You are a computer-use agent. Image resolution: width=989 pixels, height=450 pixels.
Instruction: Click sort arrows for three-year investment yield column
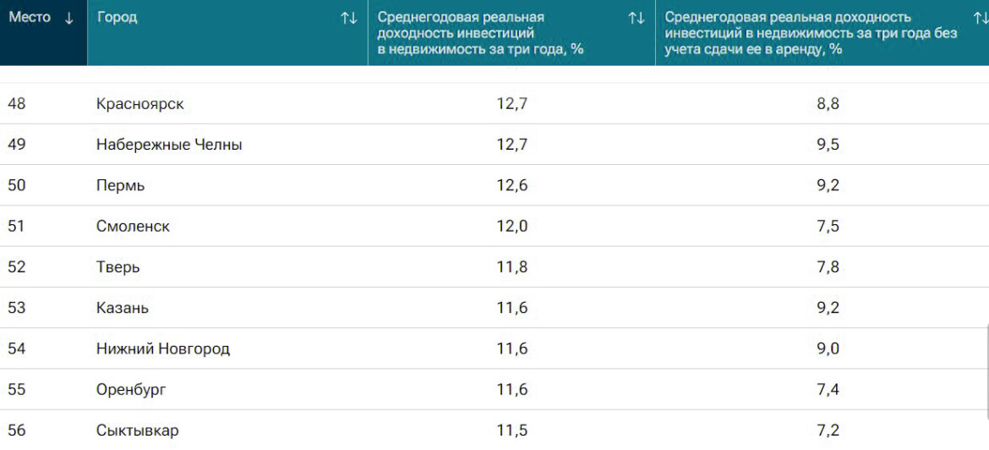click(637, 18)
